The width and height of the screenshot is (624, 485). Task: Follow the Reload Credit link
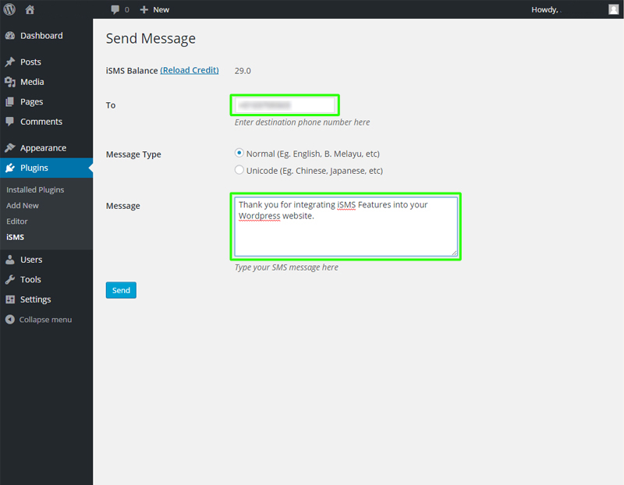click(x=190, y=70)
